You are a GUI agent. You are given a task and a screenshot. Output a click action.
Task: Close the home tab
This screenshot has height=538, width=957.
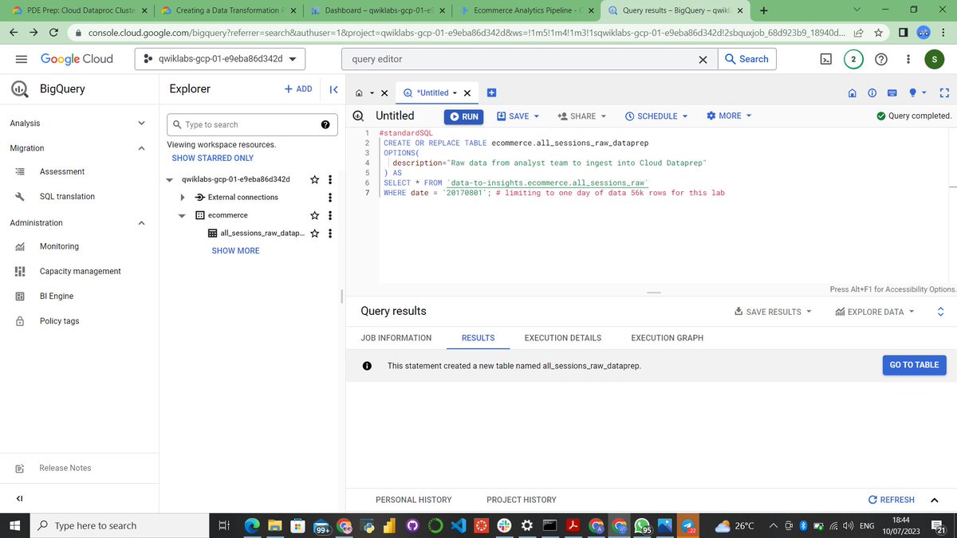point(384,92)
